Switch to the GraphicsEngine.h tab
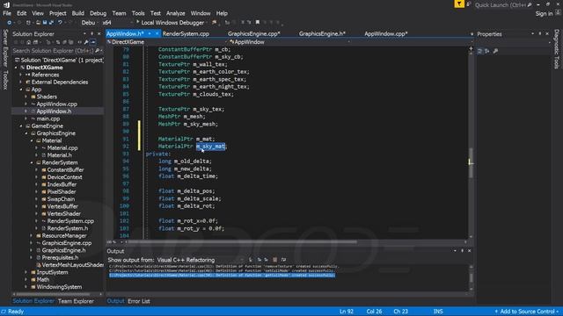This screenshot has height=316, width=563. [322, 33]
